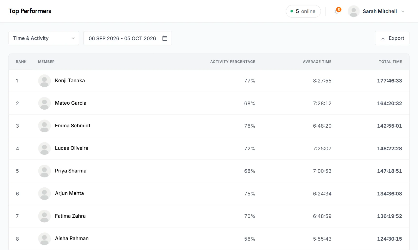Click Arjun Mehta's avatar
418x250 pixels.
[x=44, y=194]
